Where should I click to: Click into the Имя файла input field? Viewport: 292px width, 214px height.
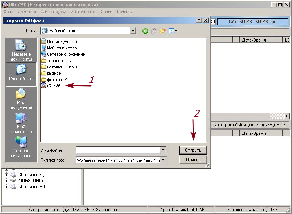tap(118, 150)
